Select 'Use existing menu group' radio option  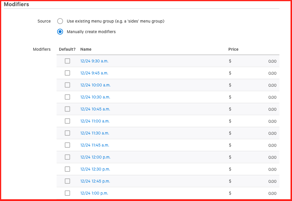(x=60, y=21)
